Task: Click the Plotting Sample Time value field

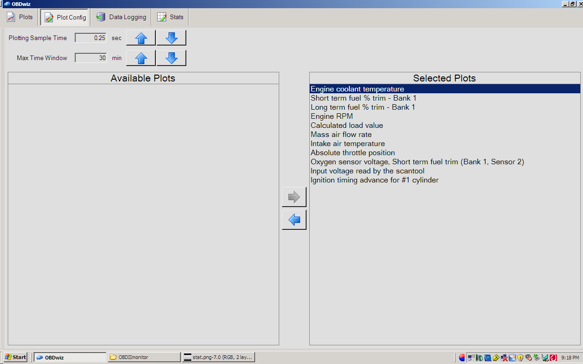Action: coord(91,38)
